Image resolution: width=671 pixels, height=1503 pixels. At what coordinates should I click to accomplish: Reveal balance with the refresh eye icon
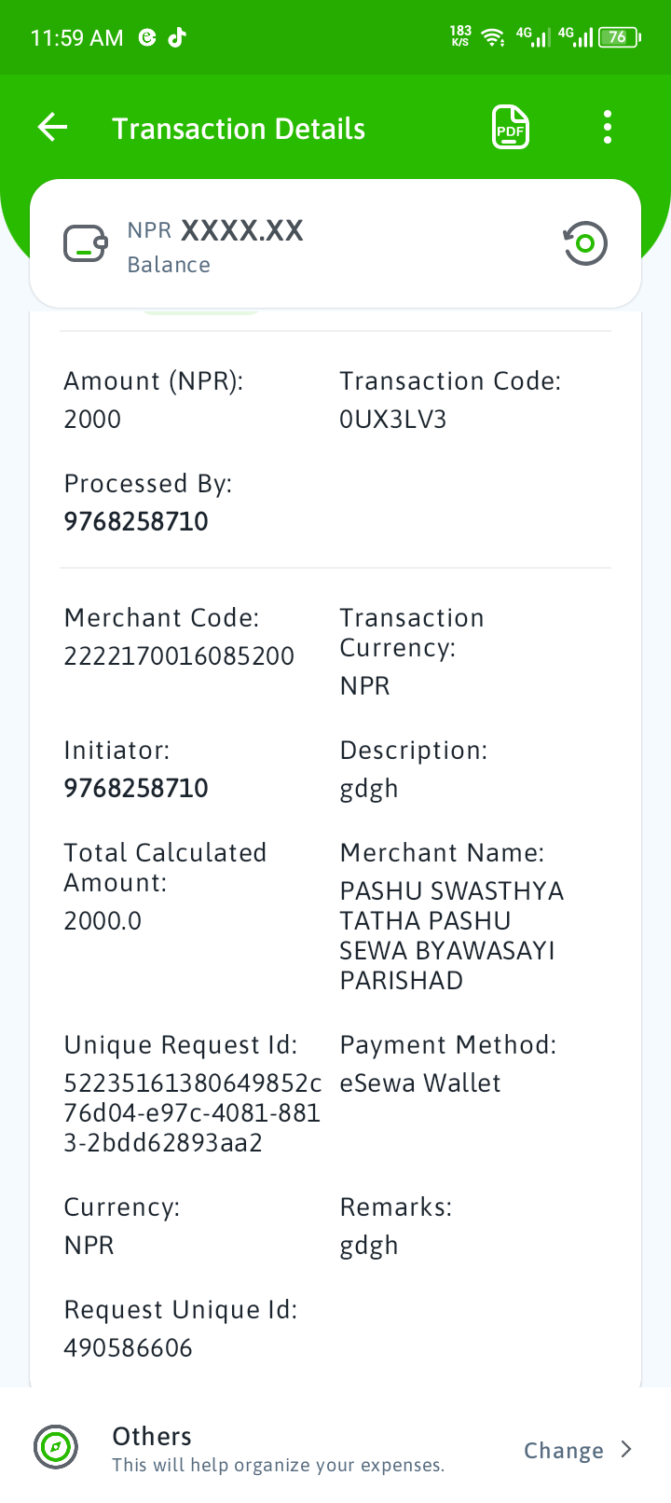coord(584,244)
